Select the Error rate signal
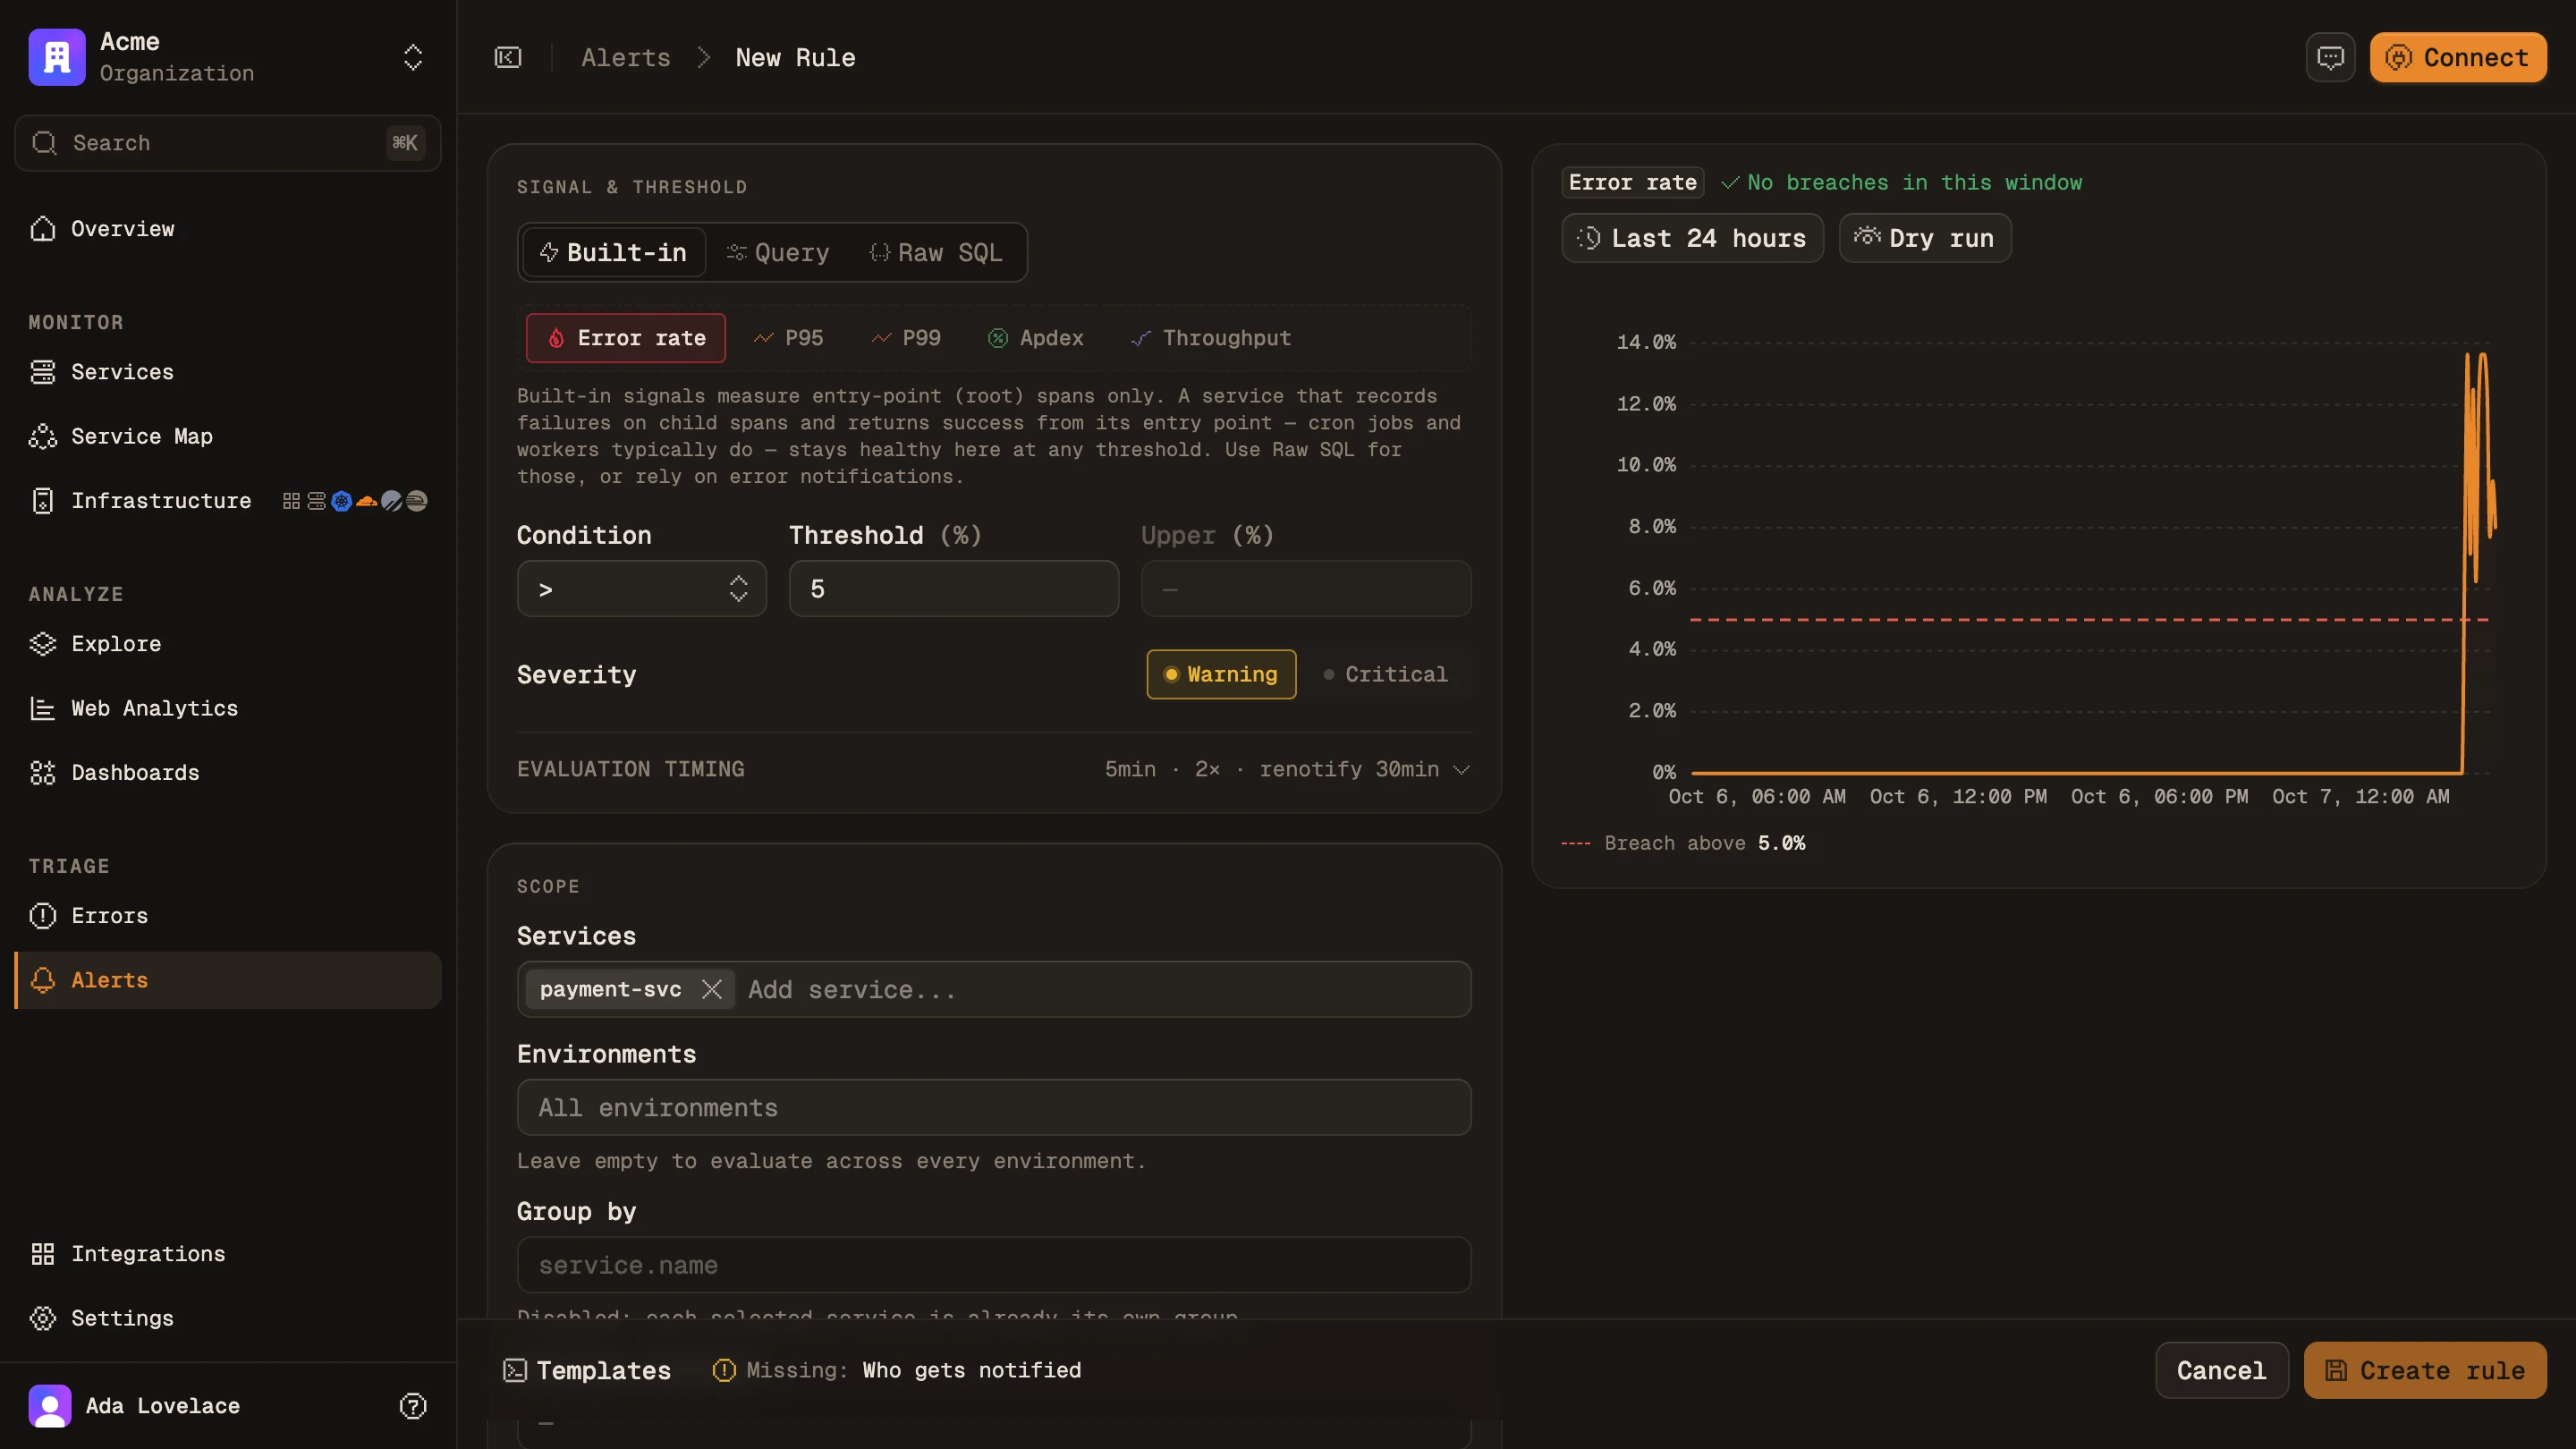This screenshot has width=2576, height=1449. (x=626, y=338)
